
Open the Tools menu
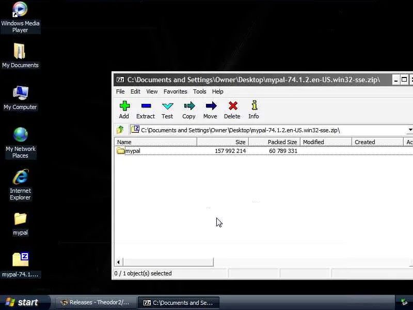pyautogui.click(x=200, y=91)
